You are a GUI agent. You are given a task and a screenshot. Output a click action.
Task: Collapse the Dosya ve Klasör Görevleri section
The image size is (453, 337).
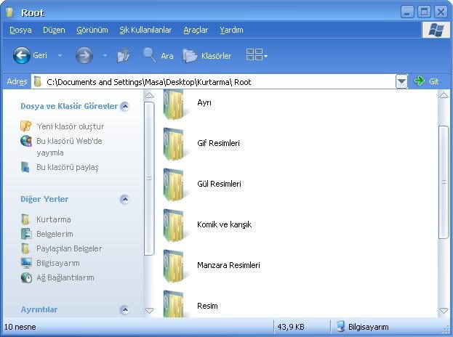125,106
